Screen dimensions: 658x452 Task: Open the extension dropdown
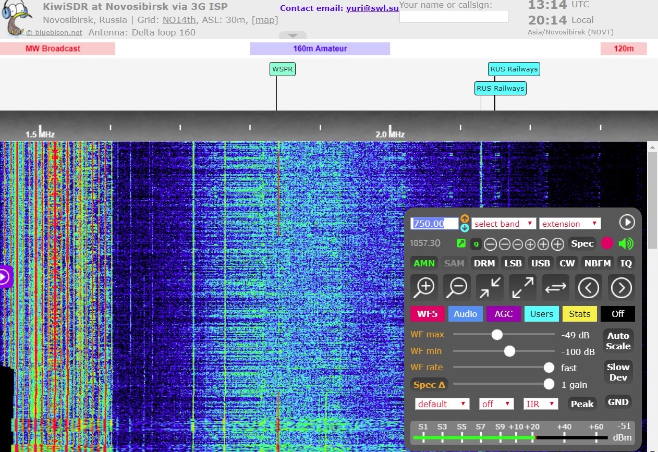coord(570,224)
